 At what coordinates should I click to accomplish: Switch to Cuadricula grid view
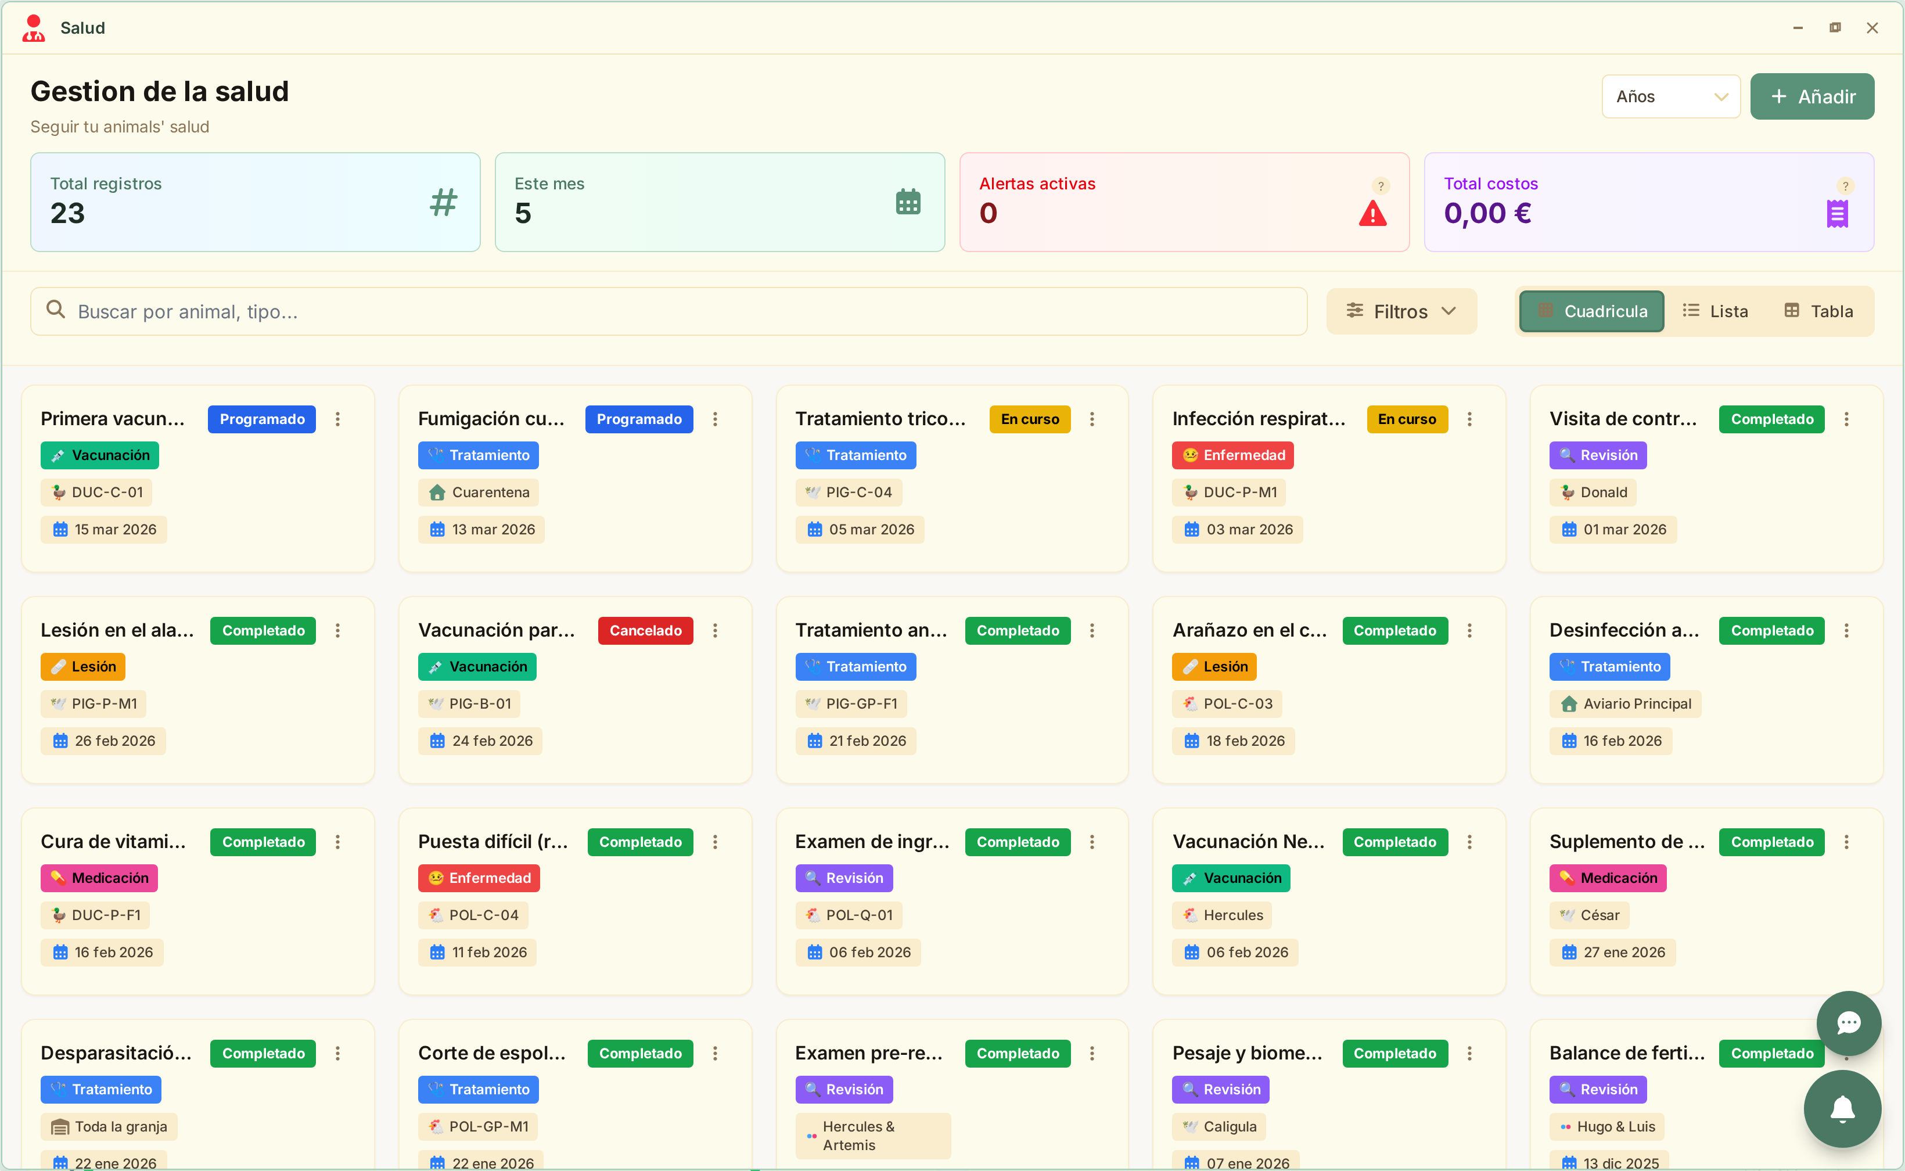pos(1591,311)
